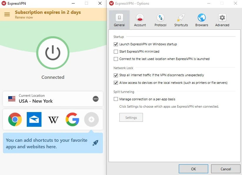This screenshot has height=175, width=242.
Task: Click the Subscription expires in 2 days banner
Action: point(48,12)
